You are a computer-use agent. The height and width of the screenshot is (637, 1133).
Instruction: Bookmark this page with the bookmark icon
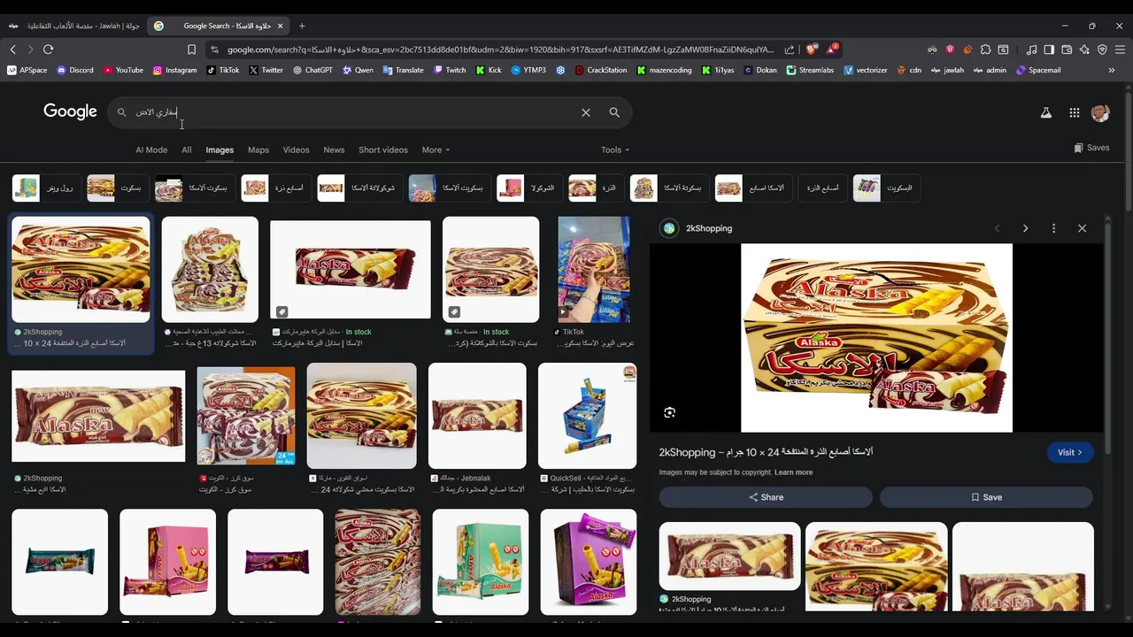click(x=191, y=50)
